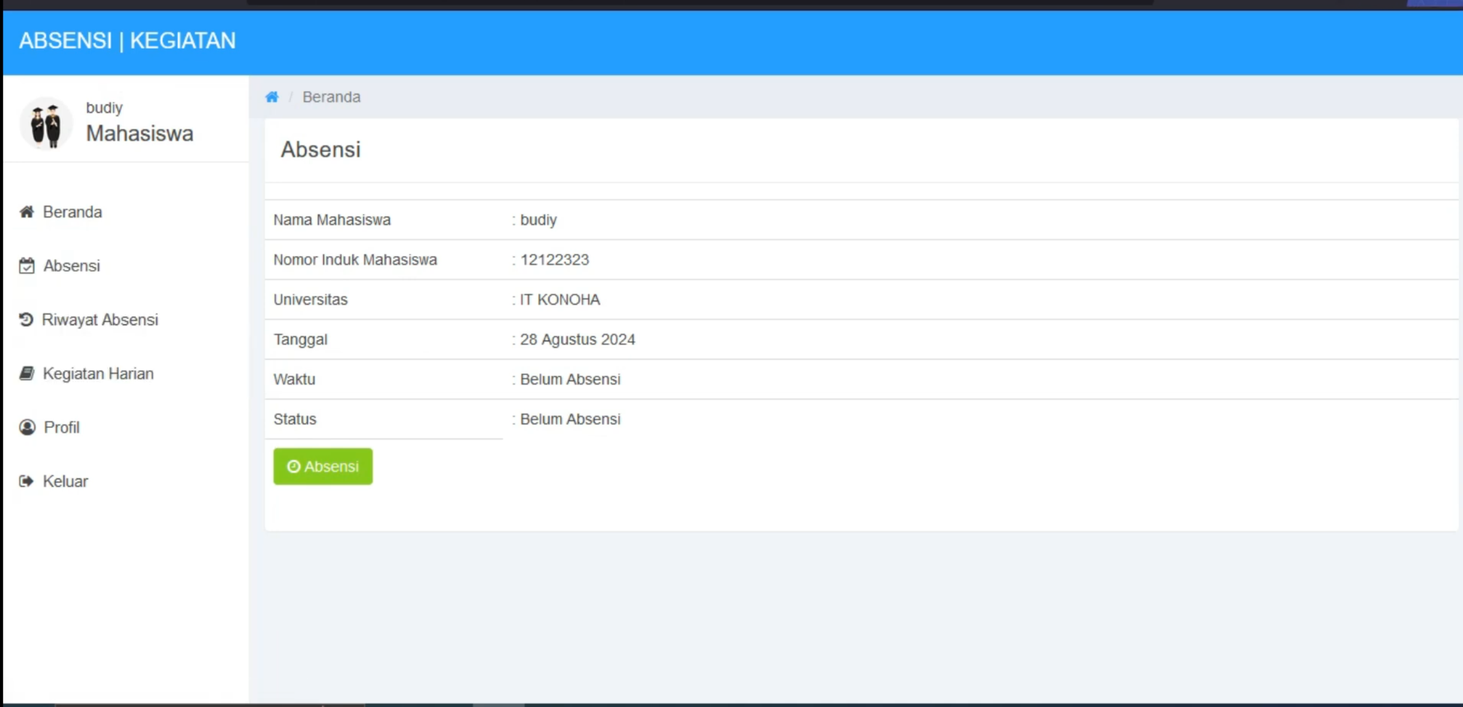Click the IT KONOHA value
Image resolution: width=1463 pixels, height=707 pixels.
(560, 300)
